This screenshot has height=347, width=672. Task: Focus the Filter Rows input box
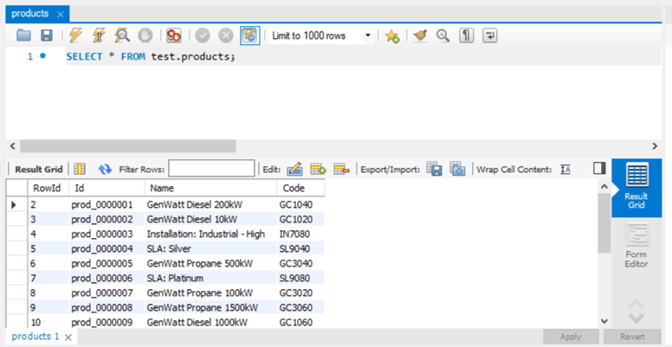pyautogui.click(x=211, y=169)
